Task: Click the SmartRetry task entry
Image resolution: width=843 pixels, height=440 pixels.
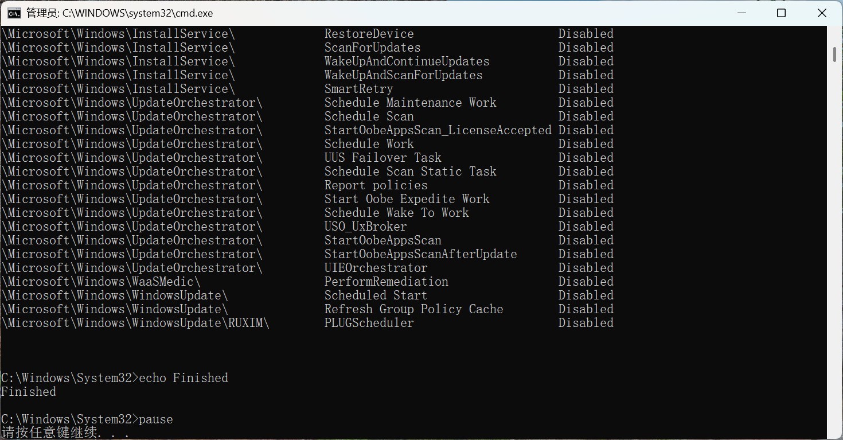Action: [x=358, y=88]
